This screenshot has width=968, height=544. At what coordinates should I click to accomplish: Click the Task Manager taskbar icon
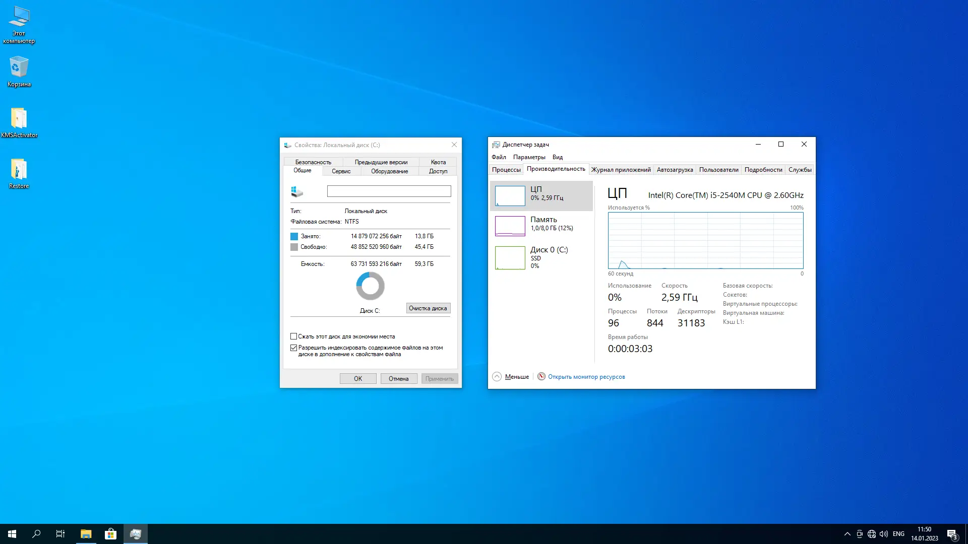pyautogui.click(x=135, y=534)
